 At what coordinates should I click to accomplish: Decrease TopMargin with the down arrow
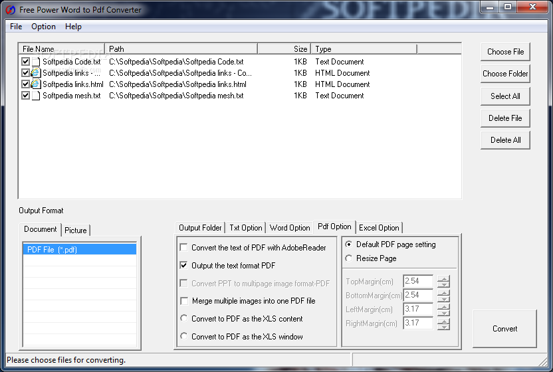(444, 284)
